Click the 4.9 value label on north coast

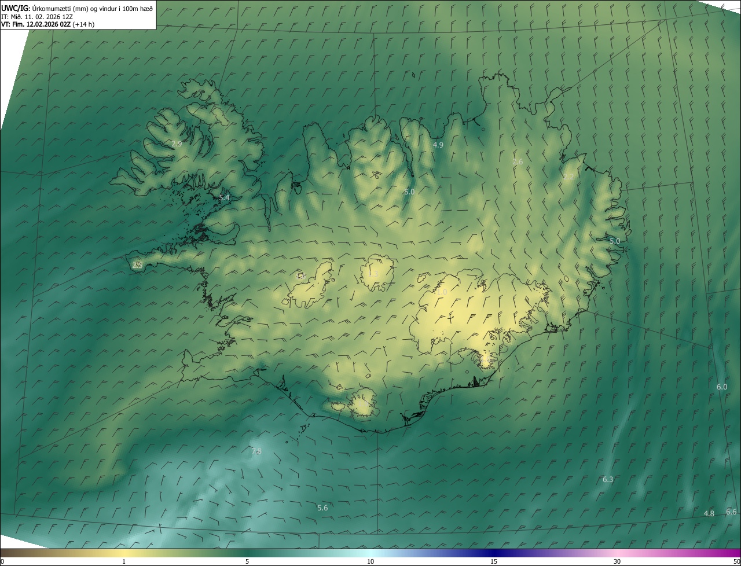(438, 145)
